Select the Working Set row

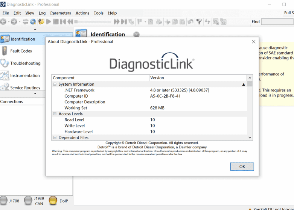coord(149,108)
